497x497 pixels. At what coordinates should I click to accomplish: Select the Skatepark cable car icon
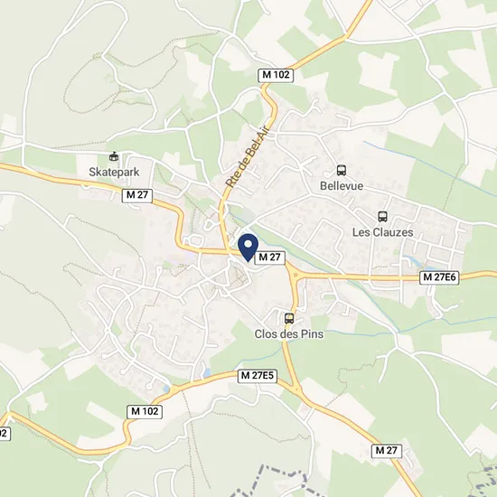(x=114, y=156)
